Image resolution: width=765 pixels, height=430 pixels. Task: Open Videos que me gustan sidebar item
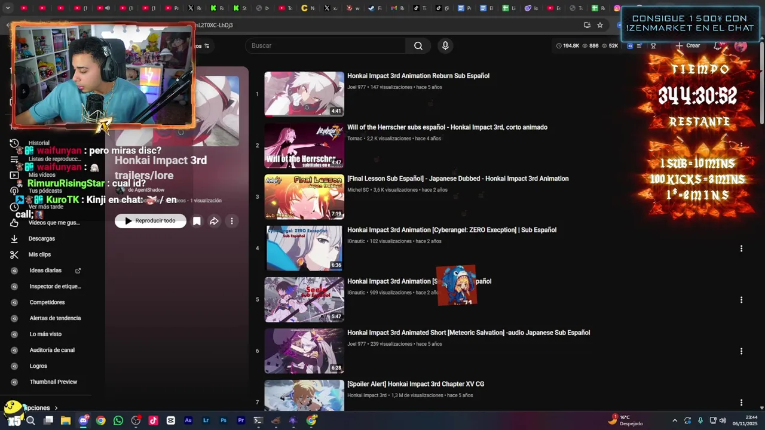click(54, 223)
